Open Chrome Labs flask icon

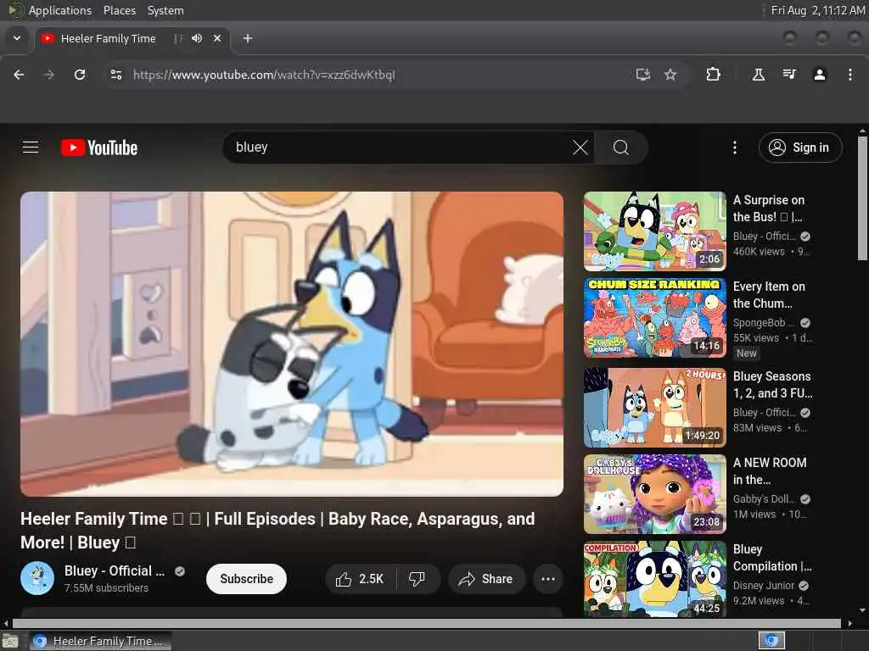coord(758,75)
